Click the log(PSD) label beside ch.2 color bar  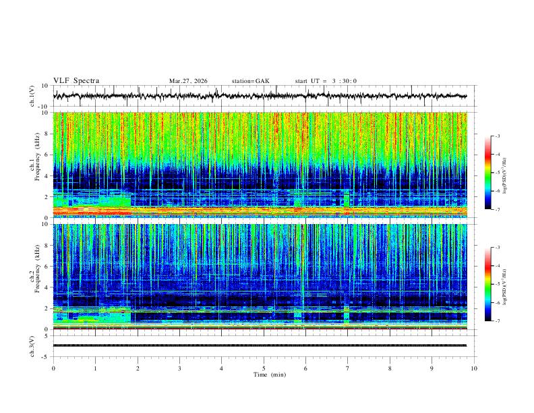(504, 287)
